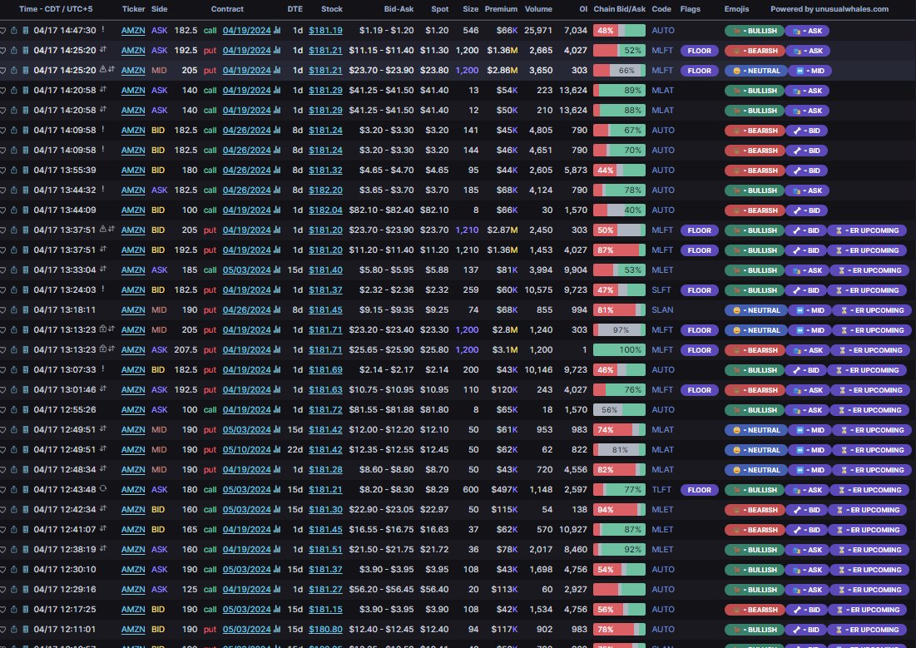Toggle heart on the 13:18:11 row

click(x=3, y=309)
